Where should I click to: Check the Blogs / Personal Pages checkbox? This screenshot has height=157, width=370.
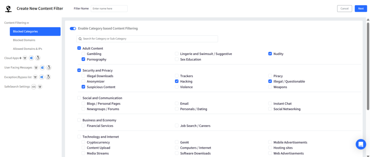[83, 104]
